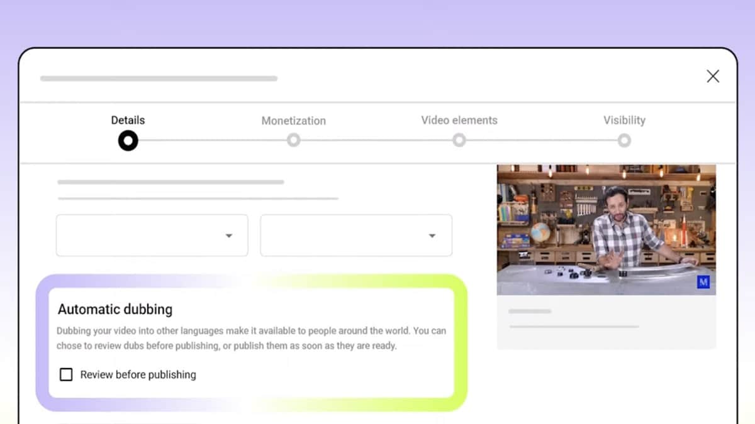Click inside the left dropdown field
The height and width of the screenshot is (424, 755).
[x=138, y=236]
